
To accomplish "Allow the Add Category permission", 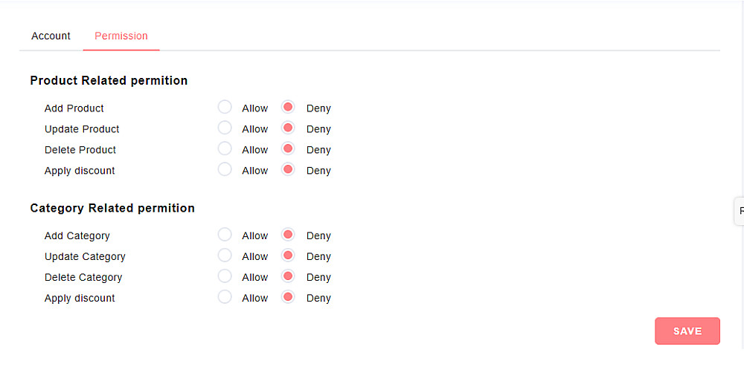I will [225, 235].
